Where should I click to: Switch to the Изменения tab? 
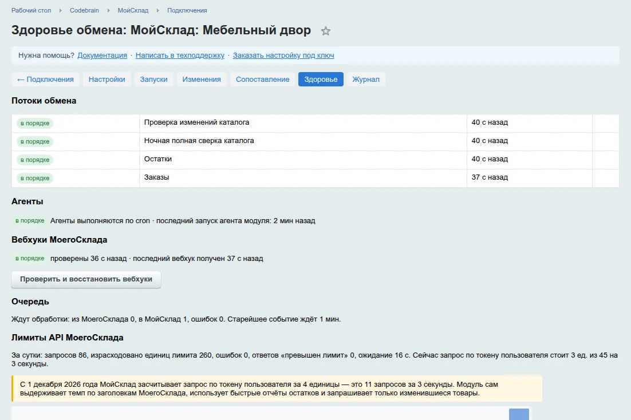pos(202,80)
